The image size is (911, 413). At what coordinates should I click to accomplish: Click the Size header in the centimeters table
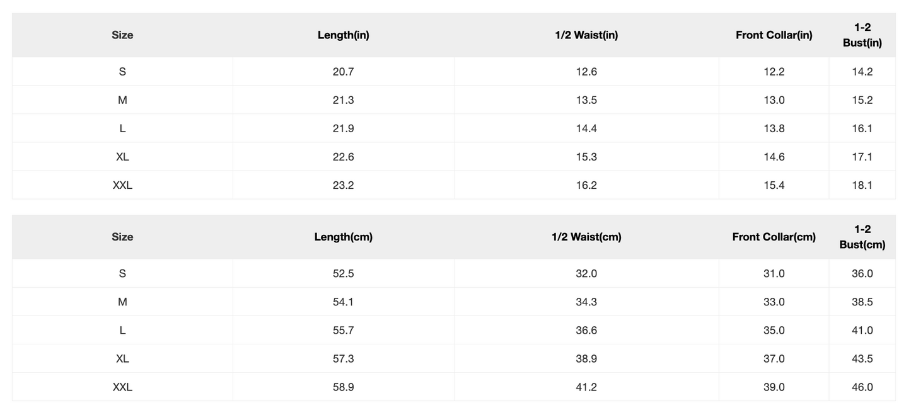pyautogui.click(x=122, y=237)
